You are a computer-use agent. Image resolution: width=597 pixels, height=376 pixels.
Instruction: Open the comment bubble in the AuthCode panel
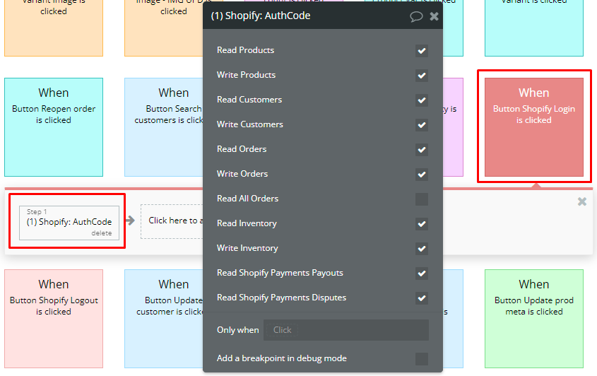[x=416, y=16]
